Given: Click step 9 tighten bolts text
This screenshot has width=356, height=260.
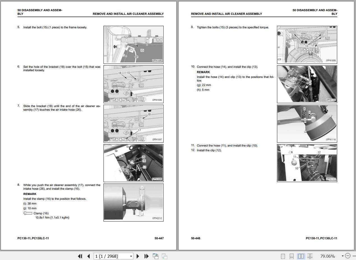Looking at the screenshot, I should pos(233,27).
